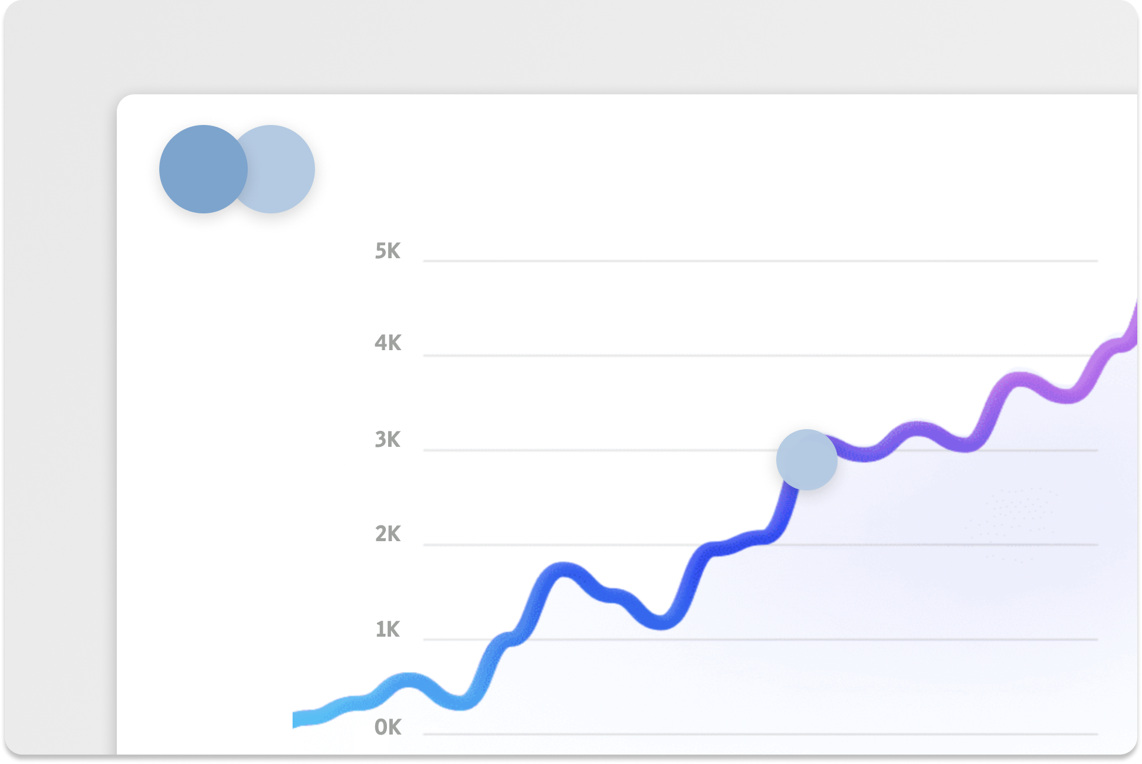Click the dark blue line peak below 2K
This screenshot has width=1142, height=764.
pos(563,570)
